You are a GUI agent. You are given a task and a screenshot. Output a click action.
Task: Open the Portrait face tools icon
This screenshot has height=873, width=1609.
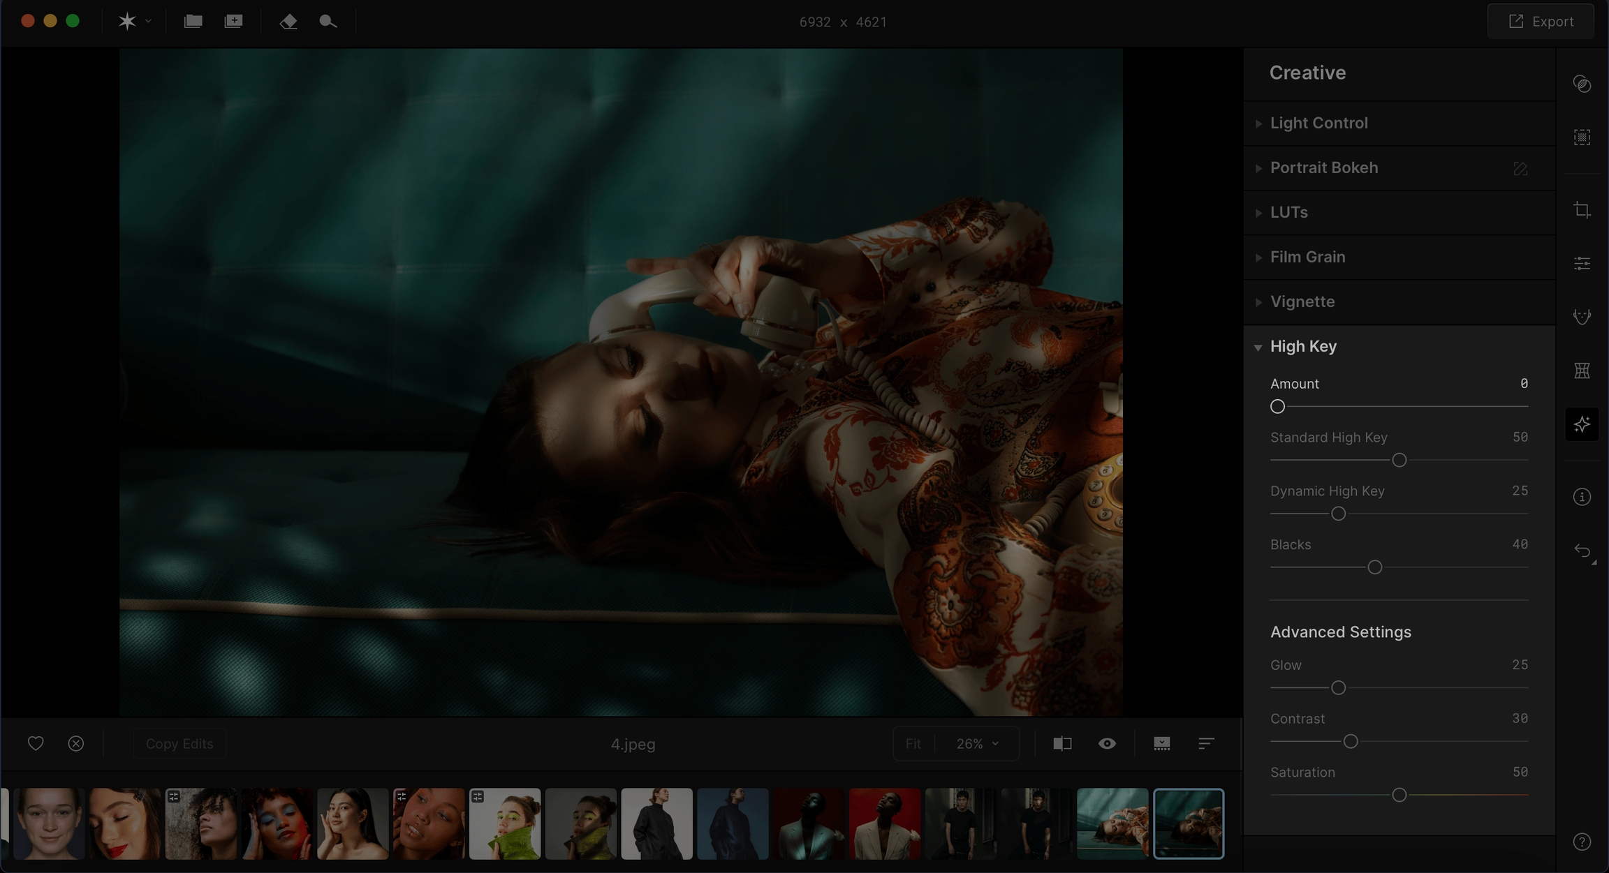pyautogui.click(x=1582, y=317)
